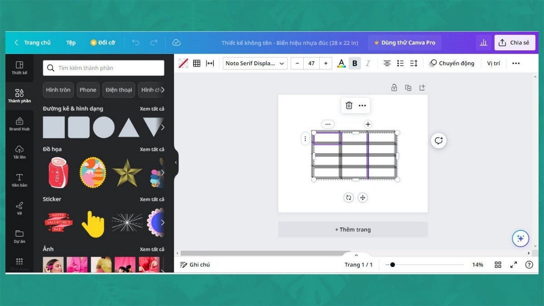Open the Thiết kế sidebar panel
This screenshot has width=544, height=306.
point(19,68)
